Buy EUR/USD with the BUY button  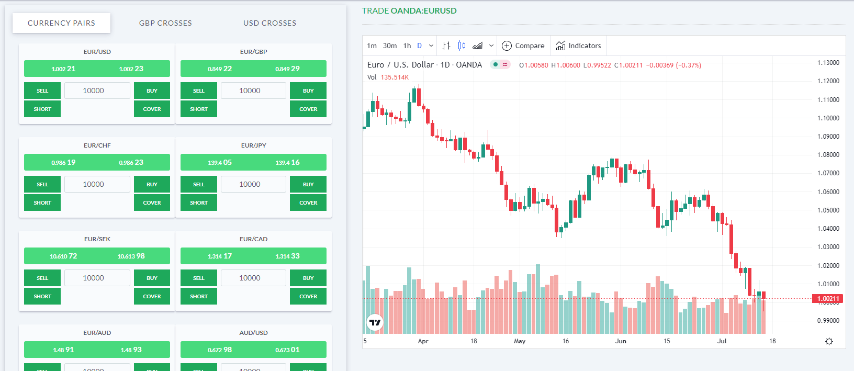point(152,91)
